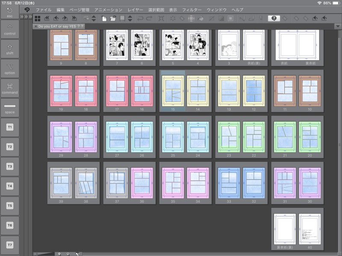Create a new document icon
This screenshot has height=256, width=342.
click(104, 18)
